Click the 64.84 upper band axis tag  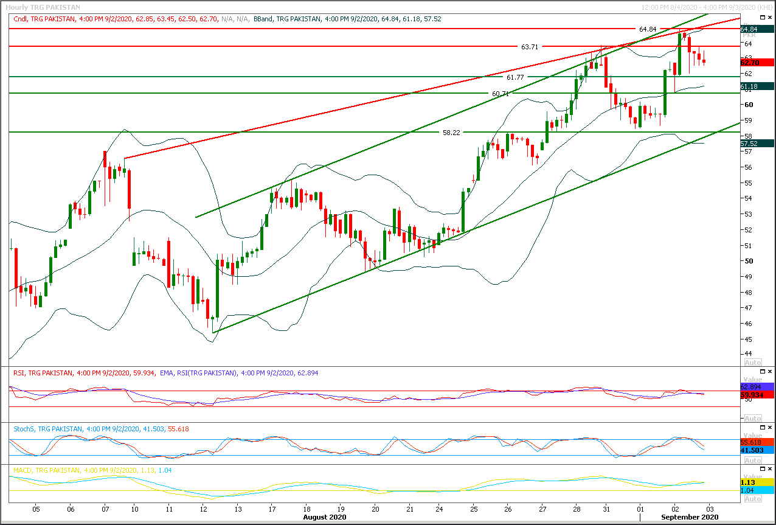[757, 29]
